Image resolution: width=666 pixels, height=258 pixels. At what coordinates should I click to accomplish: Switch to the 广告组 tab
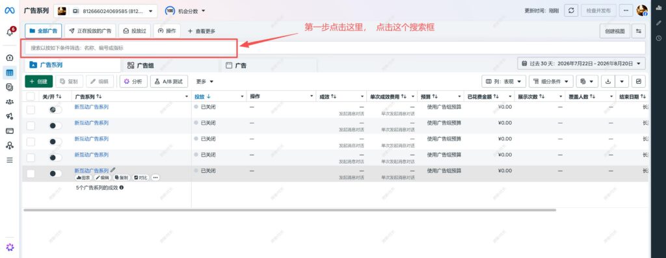(170, 66)
